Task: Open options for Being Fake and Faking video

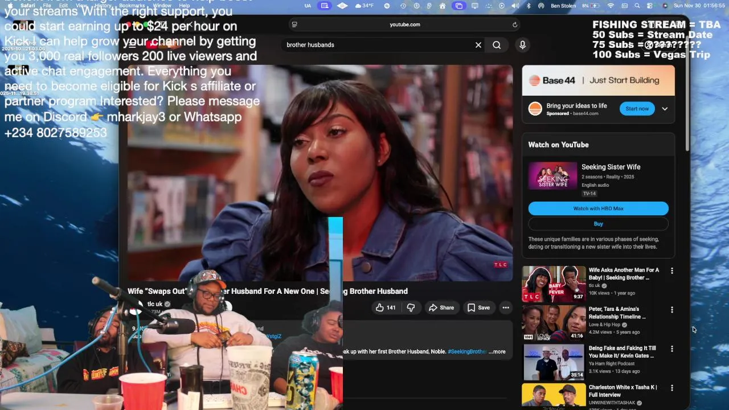Action: pyautogui.click(x=672, y=348)
